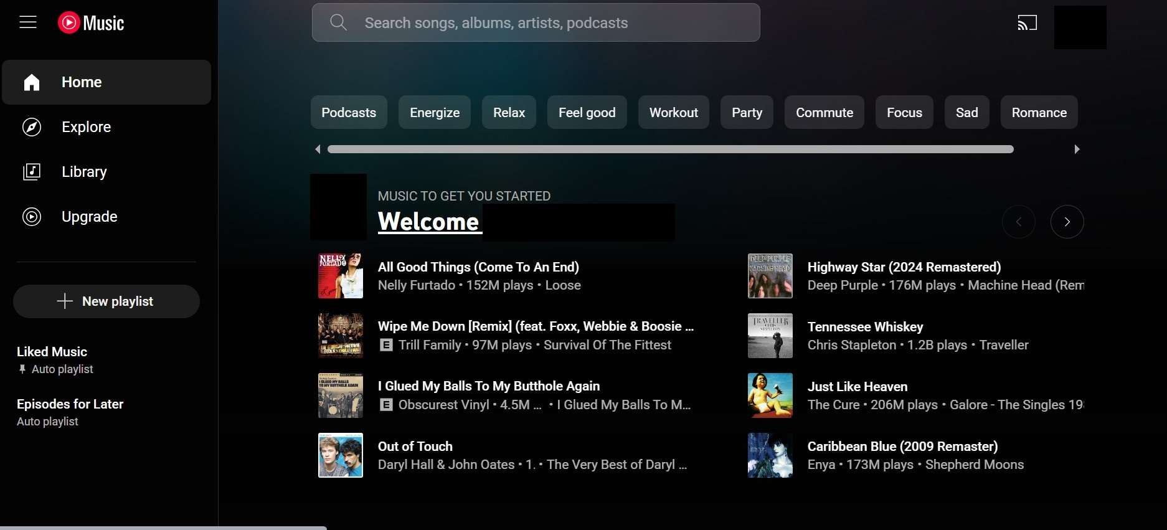Open artist Nelly Furtado
This screenshot has height=530, width=1167.
coord(417,285)
